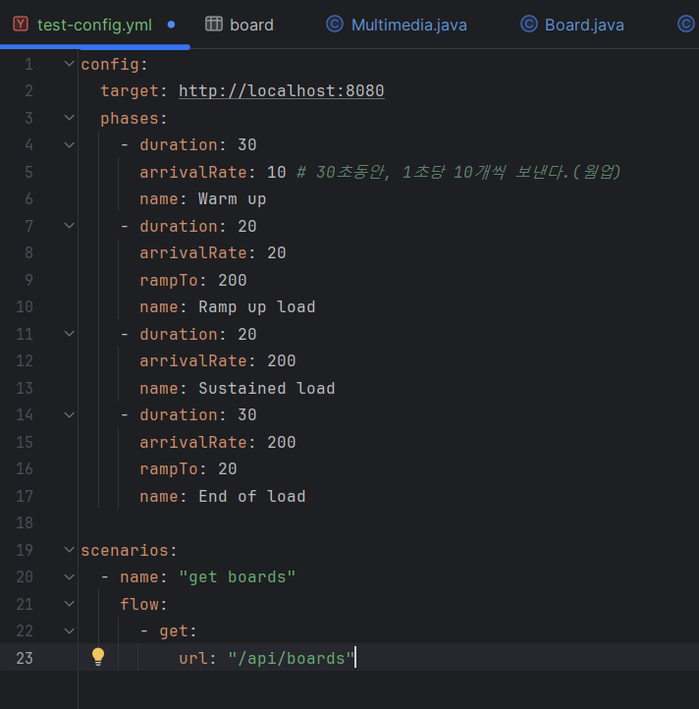
Task: Click the unsaved-changes dot on test-config.yml tab
Action: click(x=171, y=25)
